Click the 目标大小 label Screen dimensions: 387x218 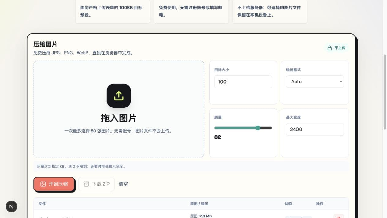coord(222,70)
